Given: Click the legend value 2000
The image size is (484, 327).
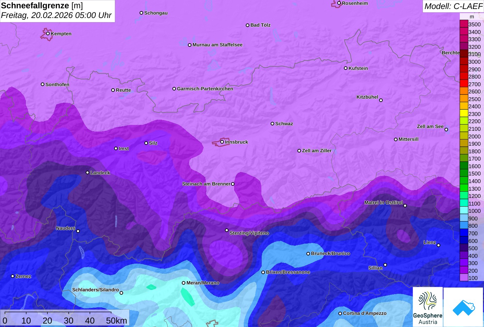Looking at the screenshot, I should 475,136.
